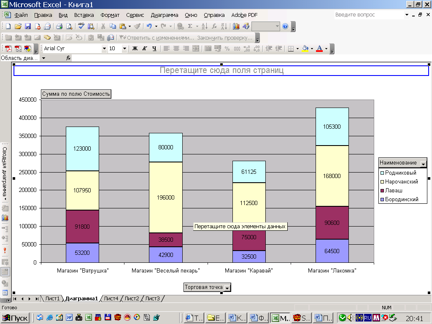Screen dimensions: 432x324
Task: Open the Наименование field dropdown
Action: coord(423,163)
